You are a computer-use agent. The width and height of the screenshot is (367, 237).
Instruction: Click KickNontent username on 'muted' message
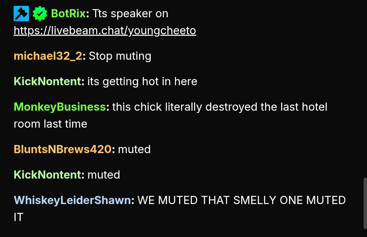point(47,175)
